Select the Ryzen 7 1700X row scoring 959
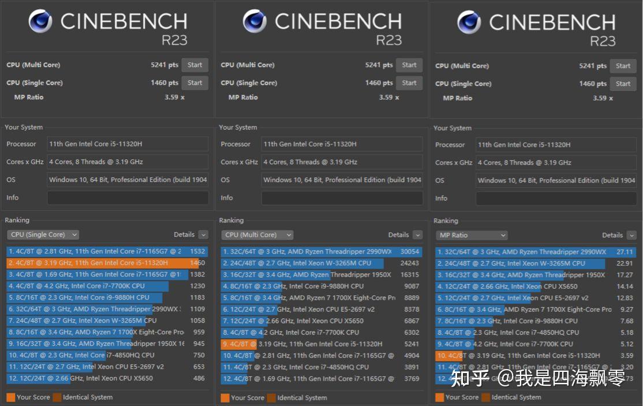 click(107, 332)
